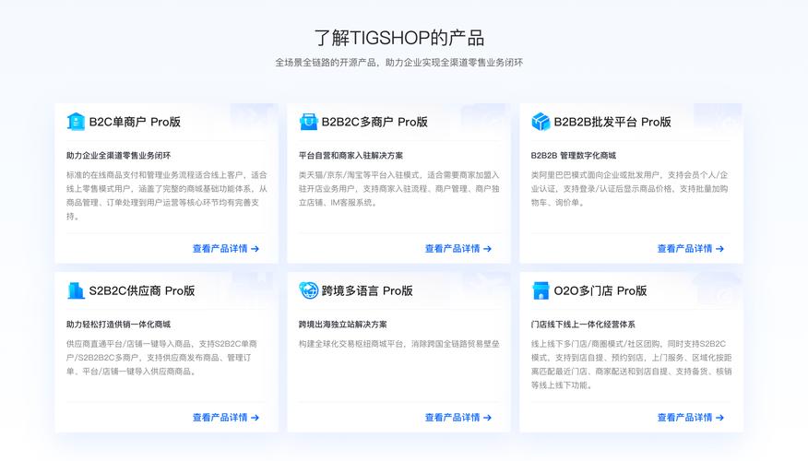Select the 跨境多语言 Pro版 card title
The width and height of the screenshot is (808, 461).
click(x=367, y=291)
